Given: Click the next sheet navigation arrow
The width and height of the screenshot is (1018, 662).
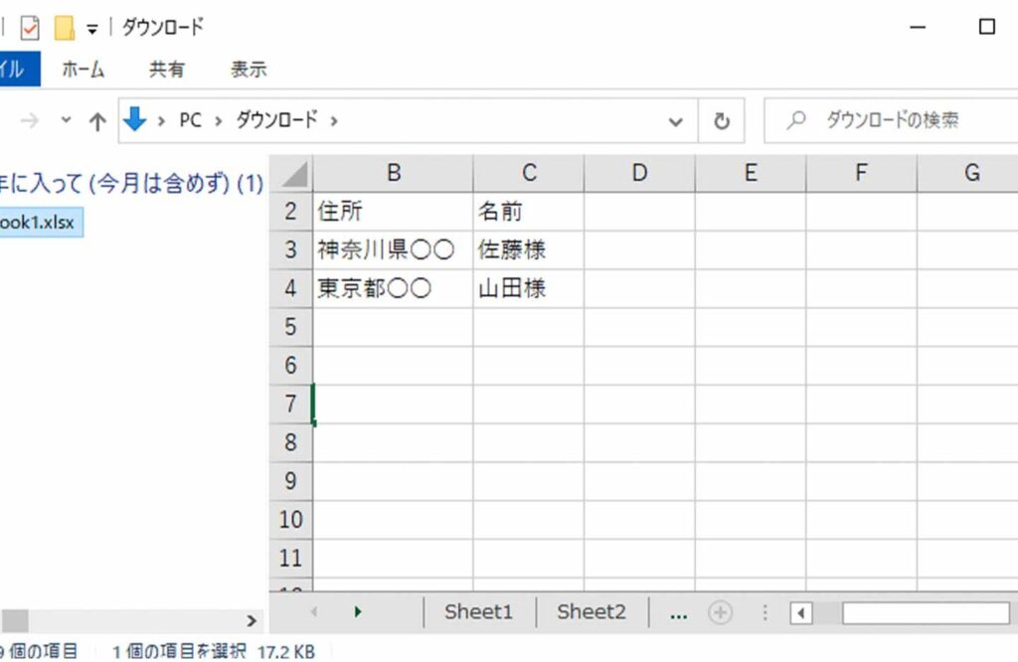Looking at the screenshot, I should click(358, 612).
